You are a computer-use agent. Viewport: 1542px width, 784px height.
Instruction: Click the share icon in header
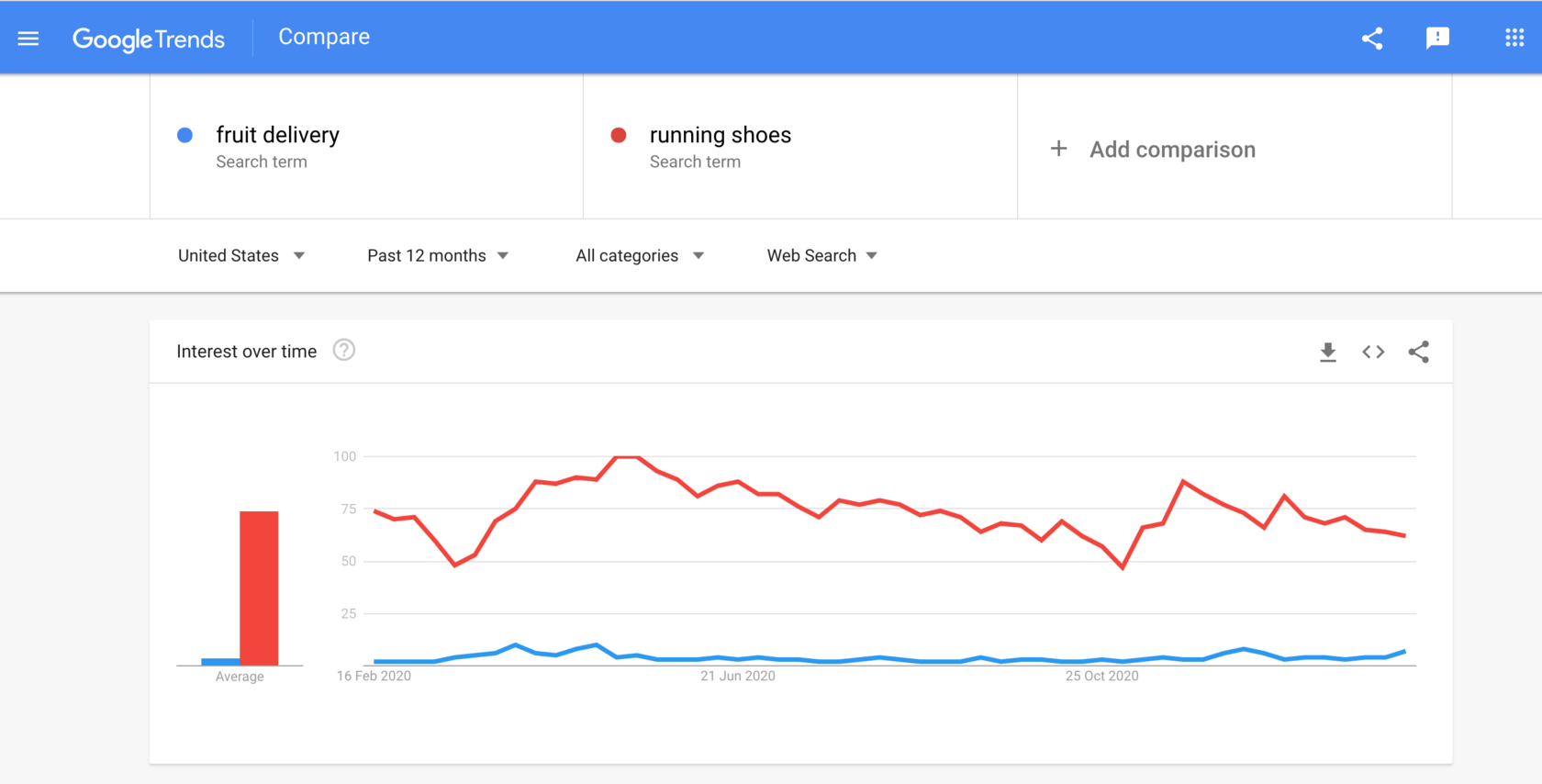[x=1371, y=38]
